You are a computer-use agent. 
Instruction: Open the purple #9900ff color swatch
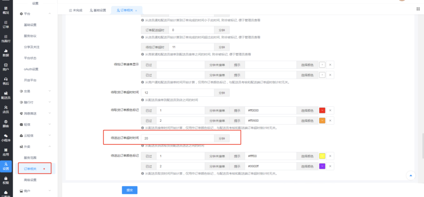point(322,166)
